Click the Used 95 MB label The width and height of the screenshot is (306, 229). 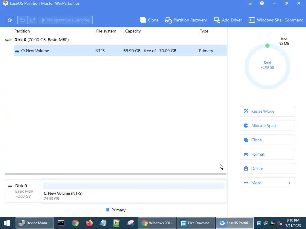[x=284, y=41]
